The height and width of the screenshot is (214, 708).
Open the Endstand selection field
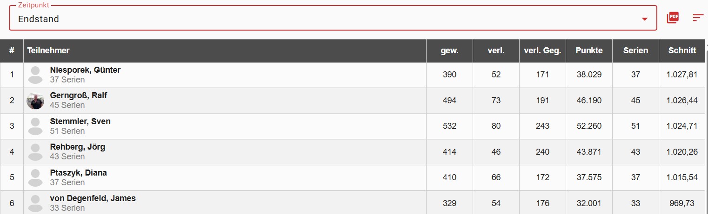(326, 19)
